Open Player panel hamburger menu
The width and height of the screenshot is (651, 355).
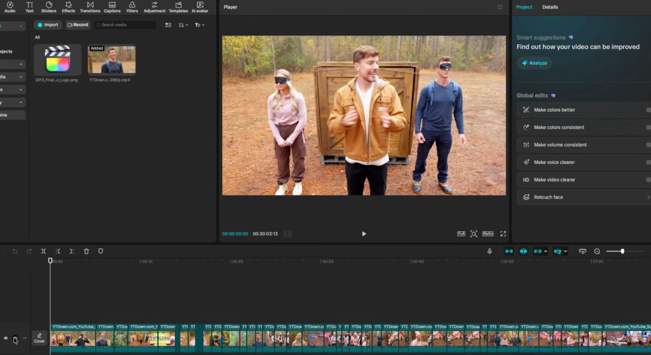(x=500, y=7)
